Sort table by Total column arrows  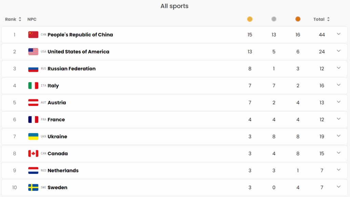(x=328, y=19)
